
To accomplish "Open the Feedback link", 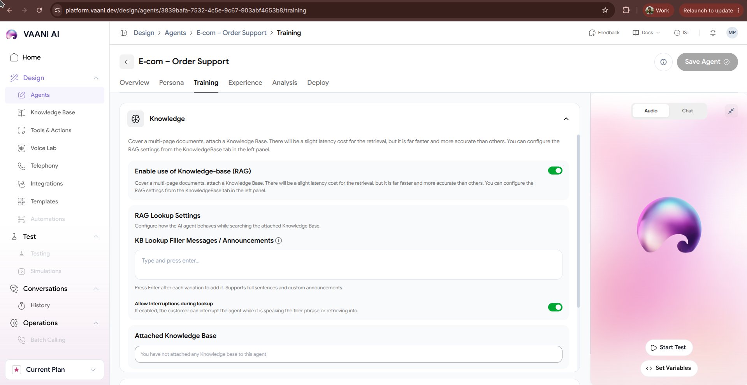I will (604, 33).
